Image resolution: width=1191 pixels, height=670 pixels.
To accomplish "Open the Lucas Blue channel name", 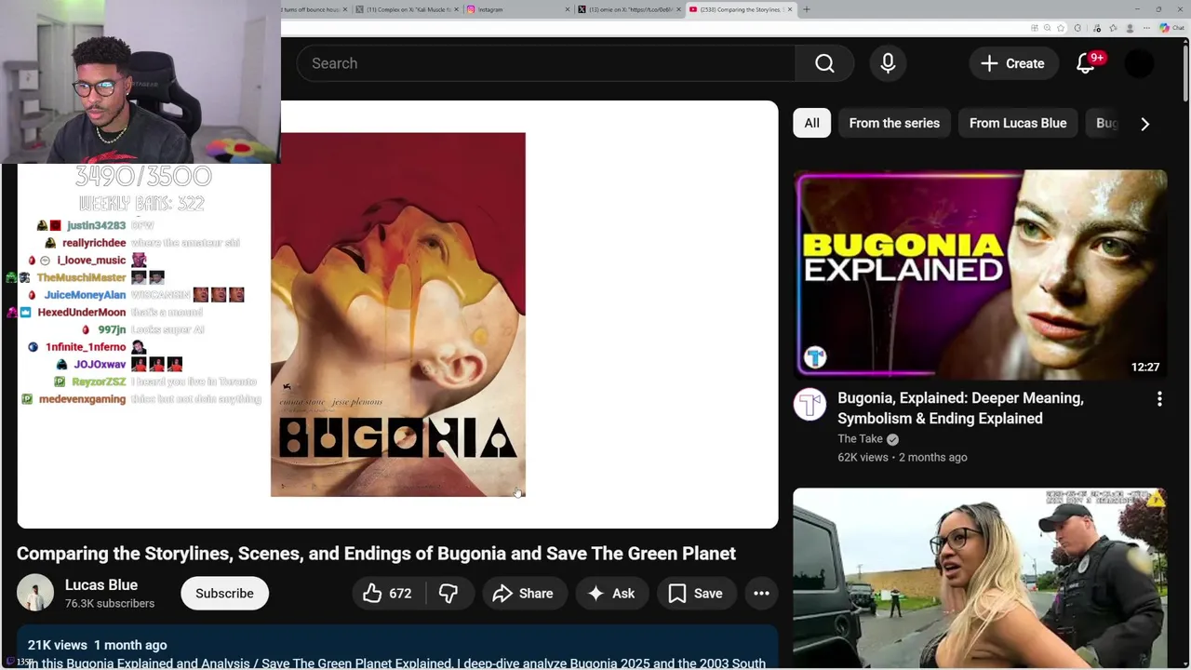I will tap(101, 585).
